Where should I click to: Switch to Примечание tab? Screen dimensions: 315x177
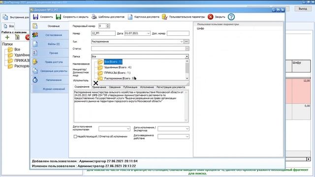[99, 87]
